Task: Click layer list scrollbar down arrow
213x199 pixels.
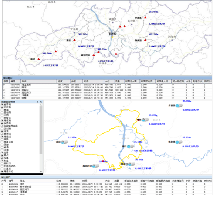Action: tap(41, 171)
